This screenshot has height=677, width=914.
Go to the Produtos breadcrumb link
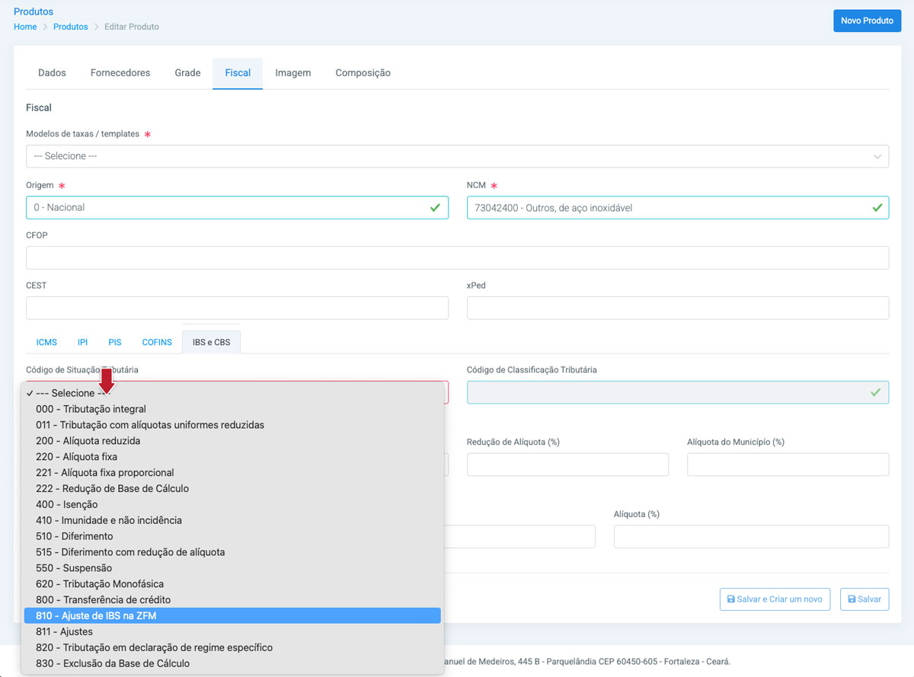[x=70, y=27]
